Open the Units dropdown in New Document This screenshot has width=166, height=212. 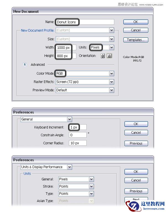click(111, 47)
